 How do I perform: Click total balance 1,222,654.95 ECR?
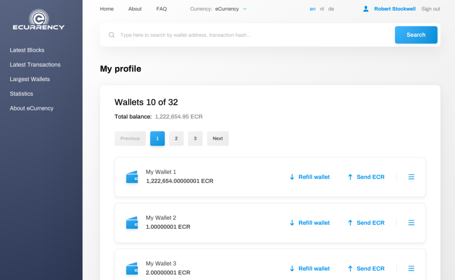tap(179, 116)
